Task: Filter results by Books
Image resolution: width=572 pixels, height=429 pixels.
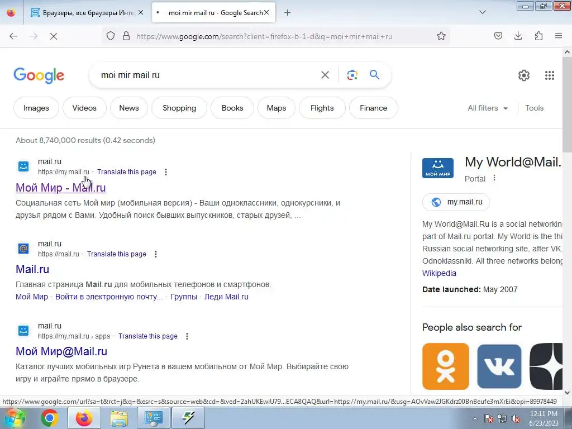Action: 232,108
